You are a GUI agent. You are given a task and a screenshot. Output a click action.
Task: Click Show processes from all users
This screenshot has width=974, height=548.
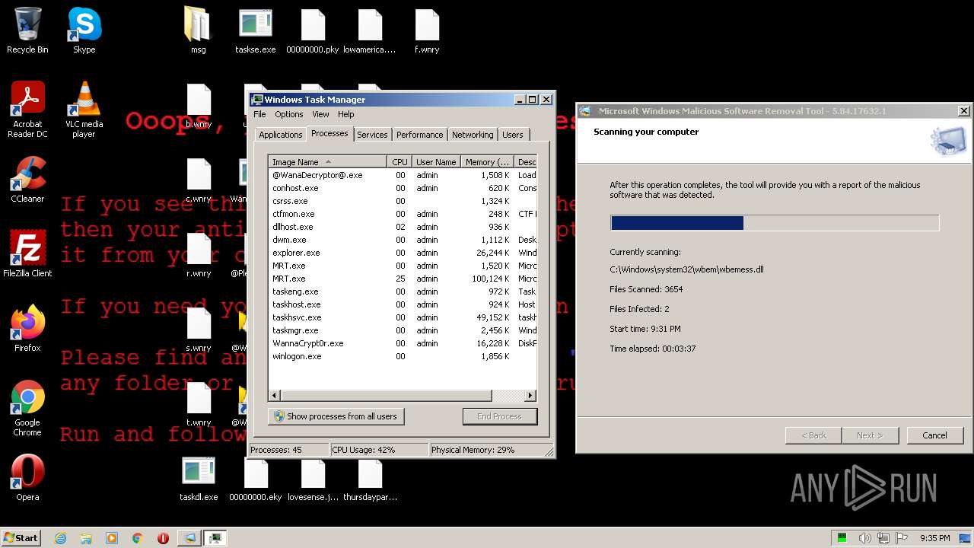tap(336, 416)
